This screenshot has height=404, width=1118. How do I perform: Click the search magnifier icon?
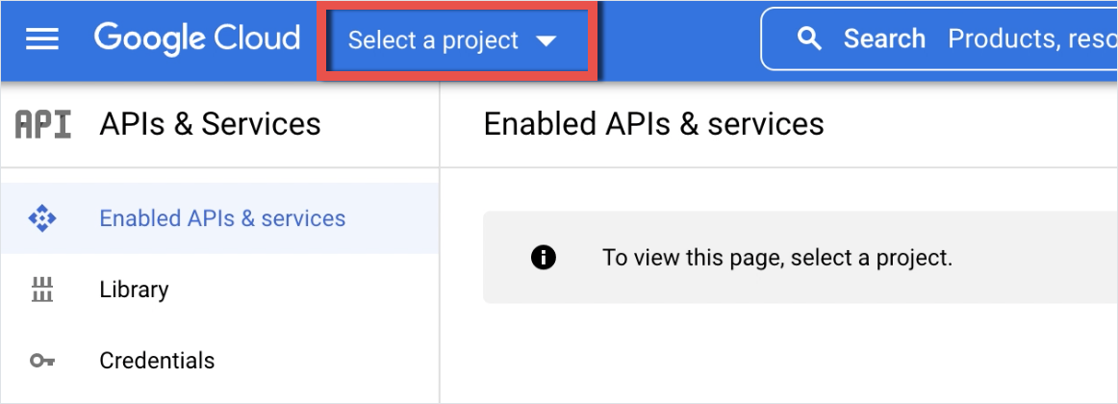[808, 38]
